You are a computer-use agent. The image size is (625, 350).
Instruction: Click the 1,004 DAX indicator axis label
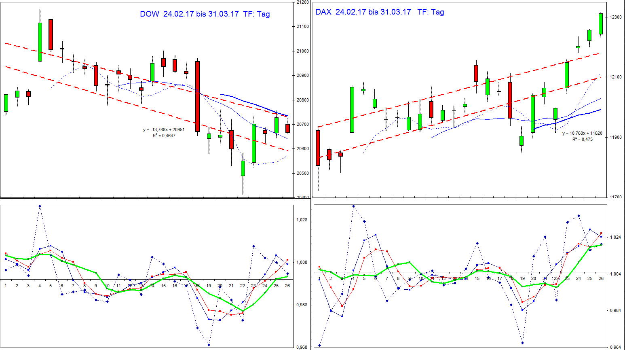(616, 274)
